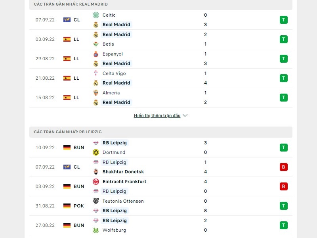Click the Dortmund team logo
The height and width of the screenshot is (238, 317).
pyautogui.click(x=95, y=152)
